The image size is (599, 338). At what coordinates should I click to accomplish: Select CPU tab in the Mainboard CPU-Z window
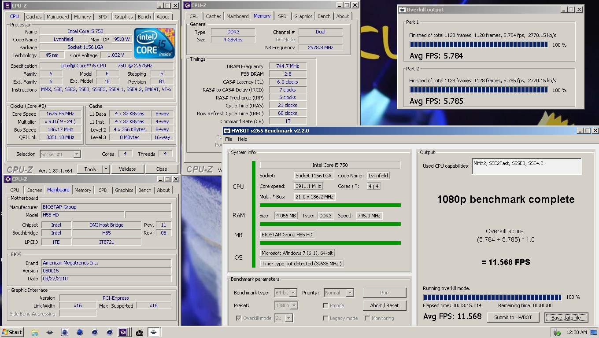(x=15, y=190)
